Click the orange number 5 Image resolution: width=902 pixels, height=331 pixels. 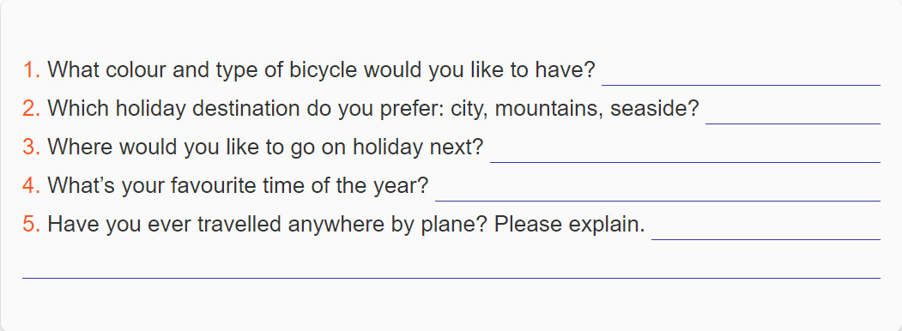[31, 224]
